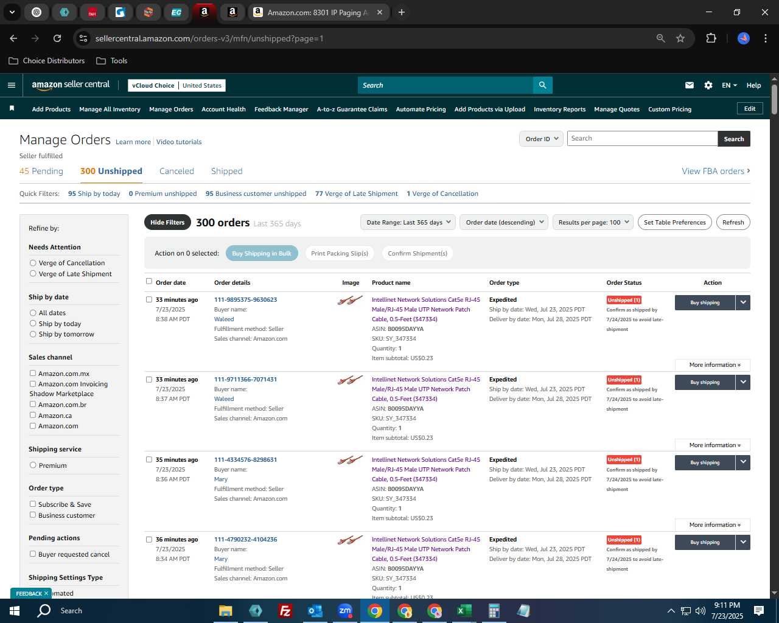Viewport: 779px width, 623px height.
Task: Open Calculator from taskbar
Action: pos(494,611)
